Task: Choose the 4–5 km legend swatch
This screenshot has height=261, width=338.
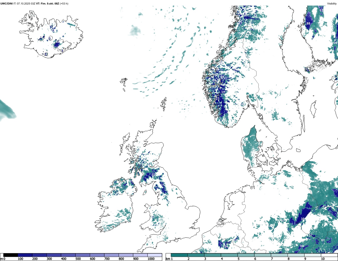Action: click(x=229, y=255)
